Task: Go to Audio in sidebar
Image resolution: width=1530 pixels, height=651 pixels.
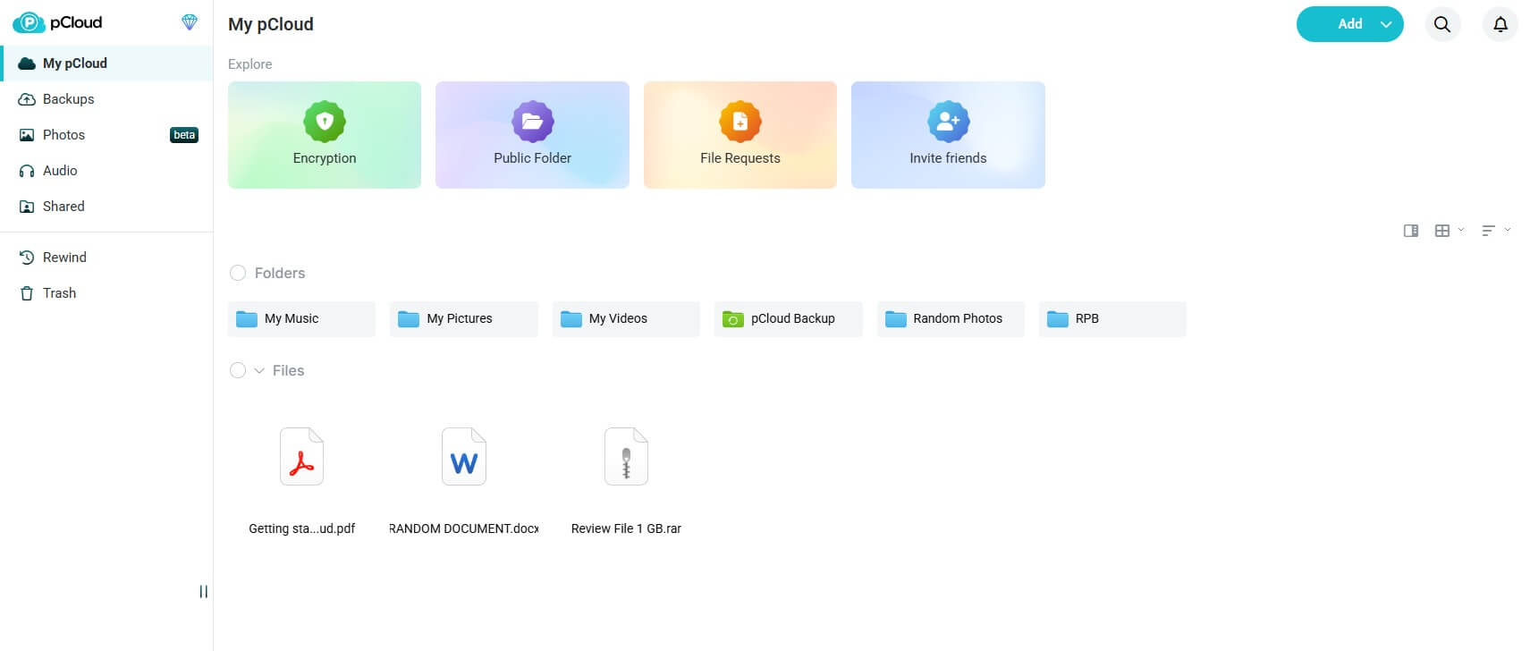Action: tap(106, 171)
